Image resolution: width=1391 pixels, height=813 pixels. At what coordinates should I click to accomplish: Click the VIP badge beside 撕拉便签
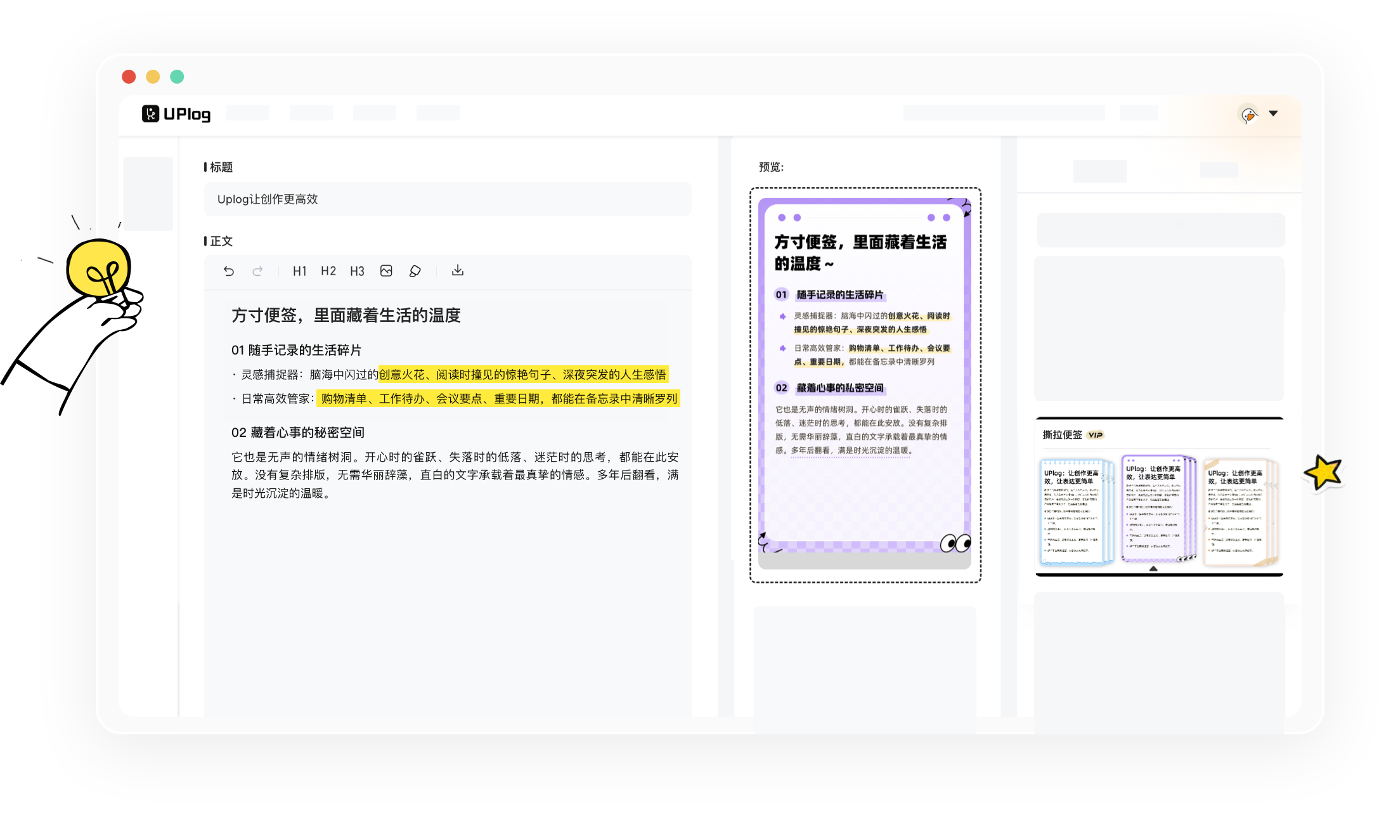tap(1095, 435)
